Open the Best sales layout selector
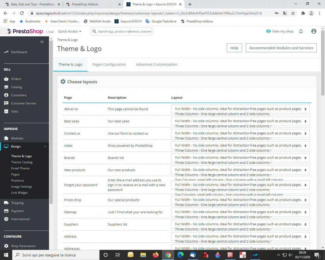 tap(240, 121)
